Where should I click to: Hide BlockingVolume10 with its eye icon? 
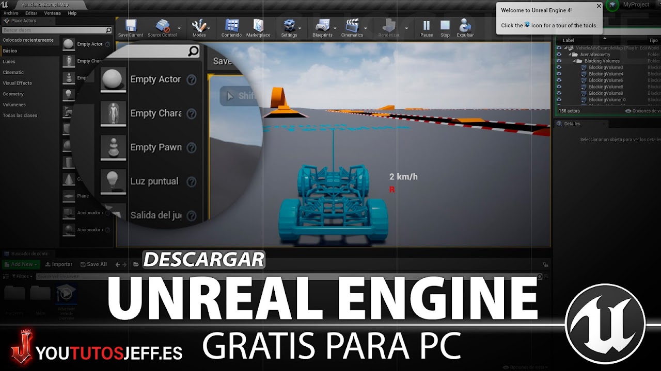[x=559, y=99]
